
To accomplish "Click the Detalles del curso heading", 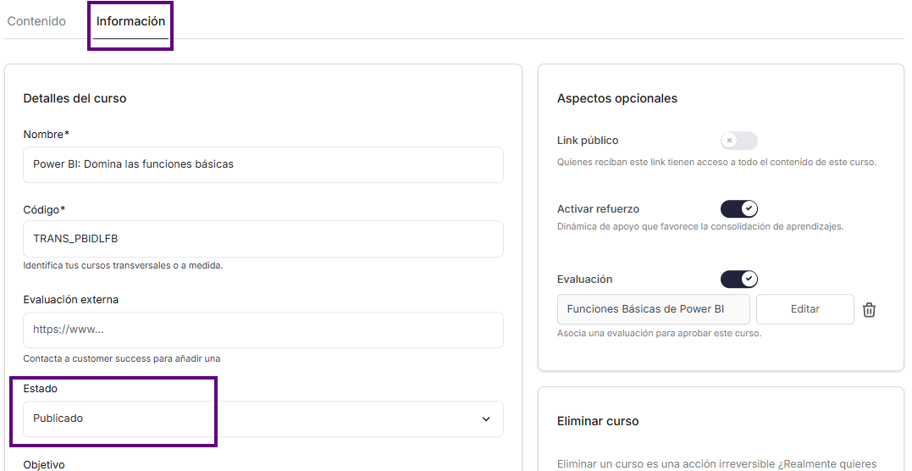I will (75, 98).
